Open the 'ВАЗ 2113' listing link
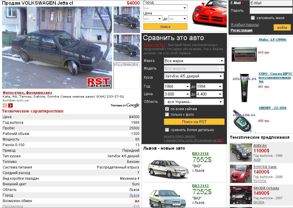Screen dimensions: 293x208 point(200,186)
